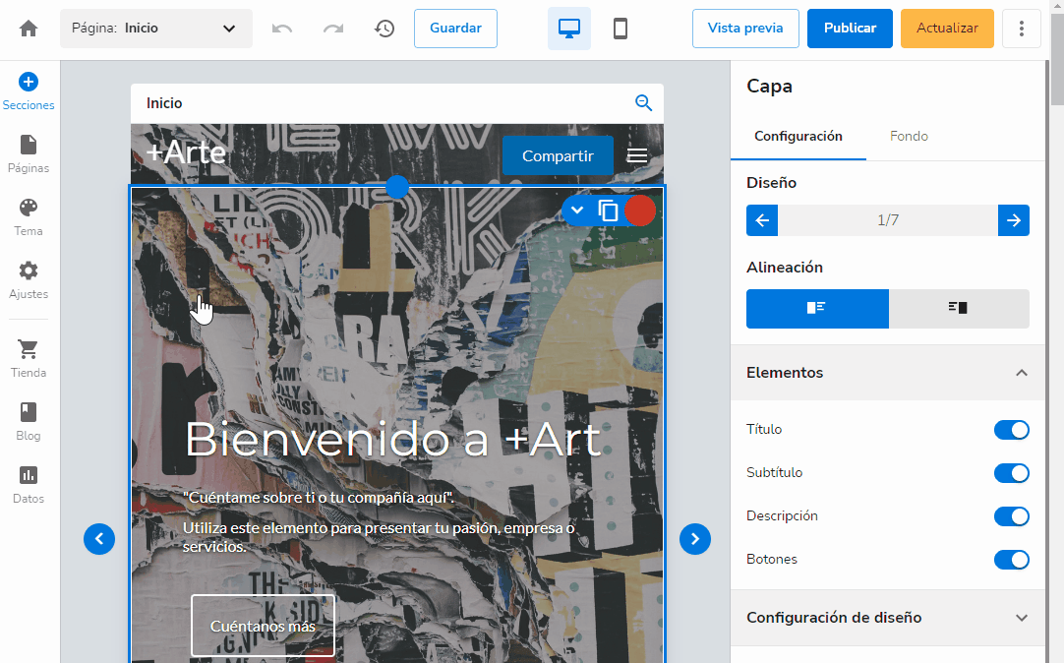Viewport: 1064px width, 663px height.
Task: Expand Configuración de diseño section
Action: [888, 618]
